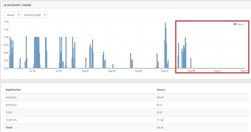Viewport: 251px width, 132px height.
Task: Click the Hours column header
Action: tap(161, 89)
